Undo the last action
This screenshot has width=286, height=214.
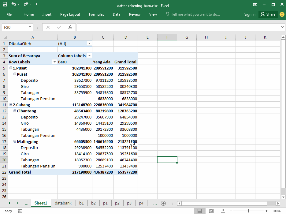click(x=13, y=4)
